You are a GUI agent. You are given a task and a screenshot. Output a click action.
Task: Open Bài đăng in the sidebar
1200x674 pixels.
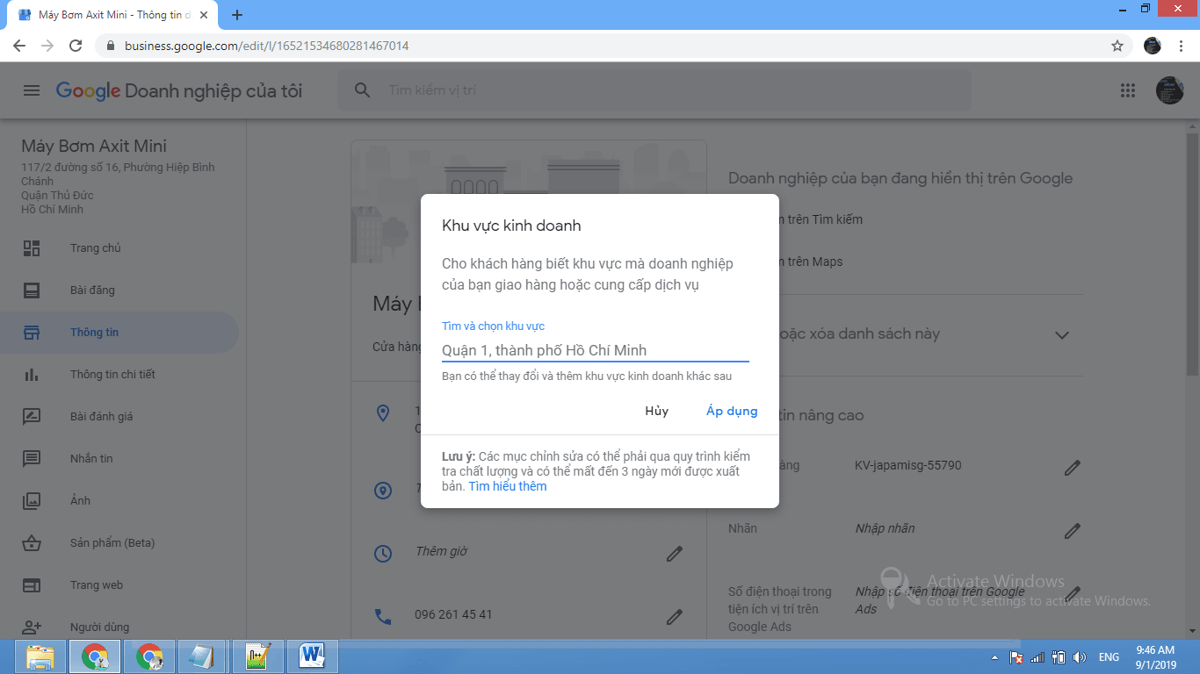point(119,290)
